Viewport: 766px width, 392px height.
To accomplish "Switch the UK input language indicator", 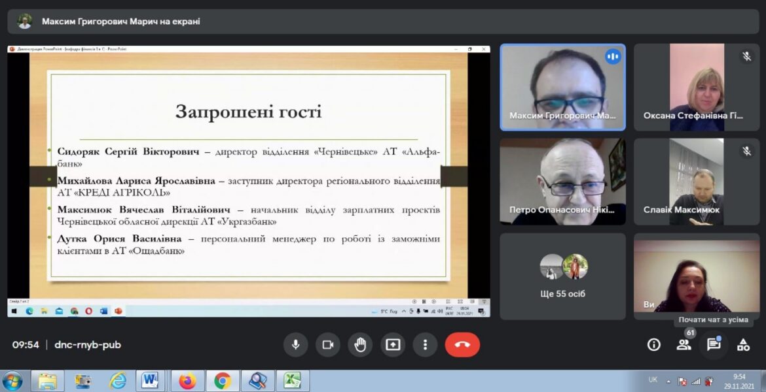I will click(653, 380).
